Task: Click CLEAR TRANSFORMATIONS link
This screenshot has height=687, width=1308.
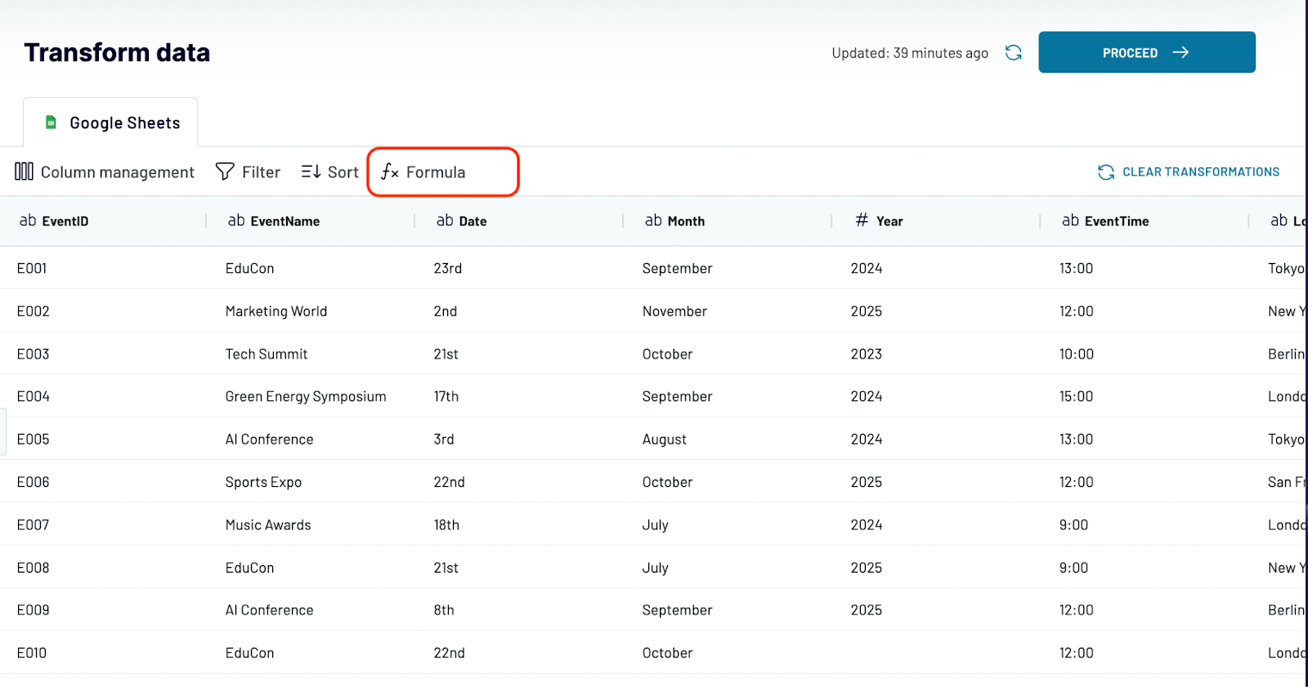Action: pos(1201,172)
